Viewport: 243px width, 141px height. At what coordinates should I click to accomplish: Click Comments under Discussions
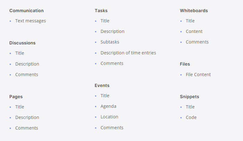click(27, 75)
